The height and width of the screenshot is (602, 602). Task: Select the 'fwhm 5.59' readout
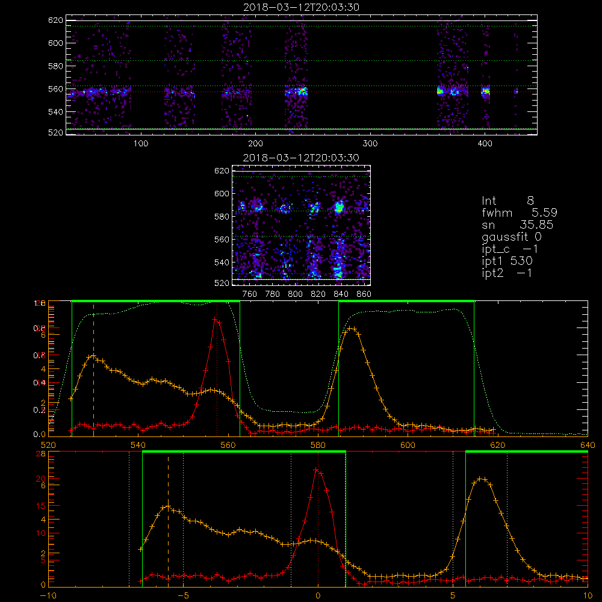(520, 213)
